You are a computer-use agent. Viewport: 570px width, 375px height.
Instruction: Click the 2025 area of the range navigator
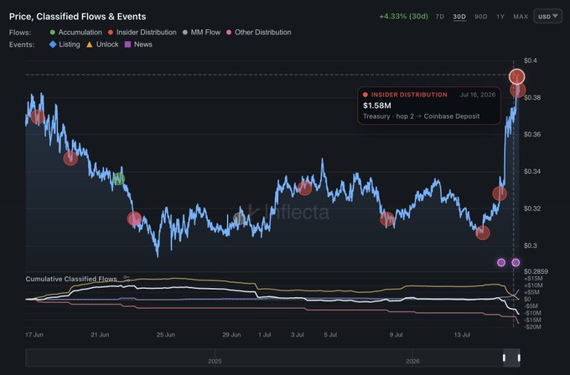pyautogui.click(x=215, y=361)
